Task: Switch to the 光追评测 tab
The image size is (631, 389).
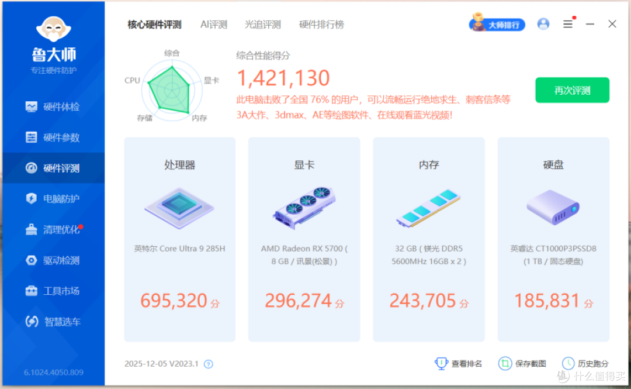Action: coord(263,25)
